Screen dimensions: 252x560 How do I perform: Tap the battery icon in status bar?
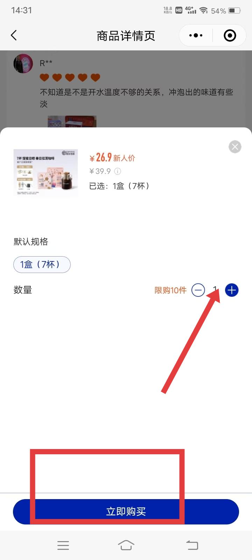pyautogui.click(x=234, y=10)
